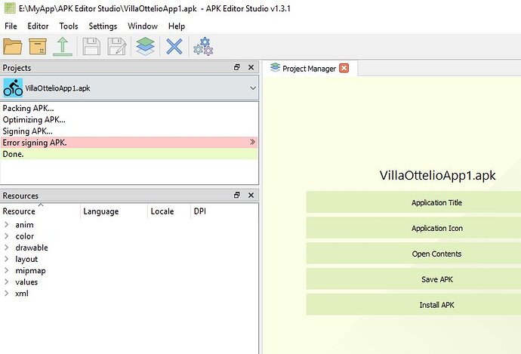Expand the color resource folder
This screenshot has width=521, height=354.
[x=6, y=235]
